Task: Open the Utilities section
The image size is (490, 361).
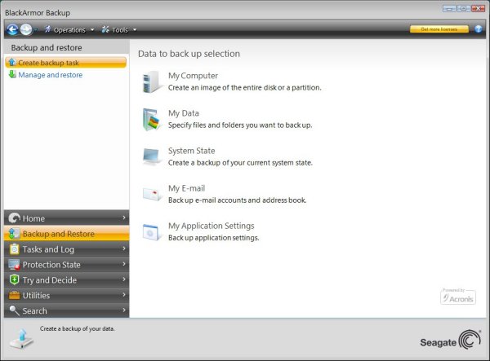Action: pos(67,295)
